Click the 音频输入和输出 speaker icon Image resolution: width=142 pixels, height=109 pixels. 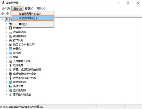point(10,95)
